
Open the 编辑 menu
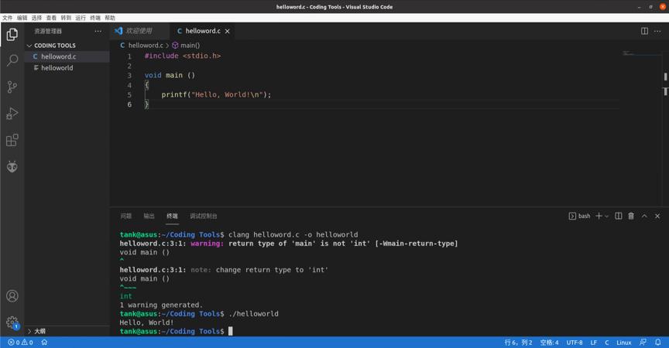[22, 18]
